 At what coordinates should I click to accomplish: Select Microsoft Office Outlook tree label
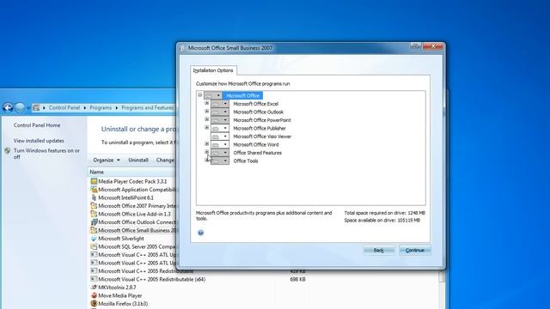[x=258, y=112]
